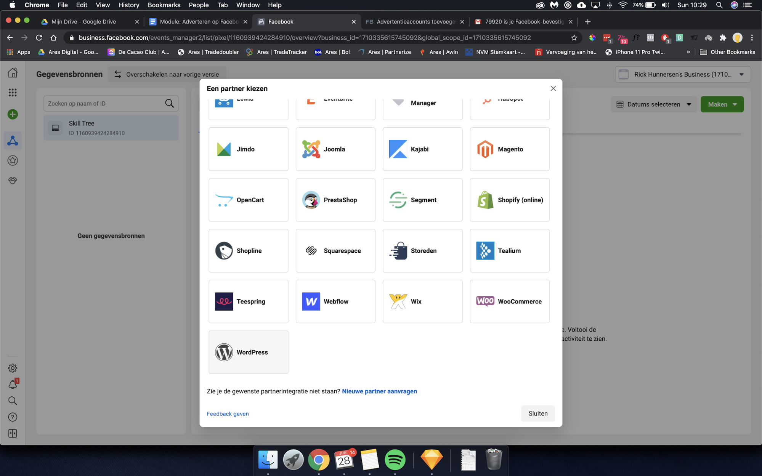This screenshot has width=762, height=476.
Task: Choose Tealium as partner
Action: tap(510, 250)
